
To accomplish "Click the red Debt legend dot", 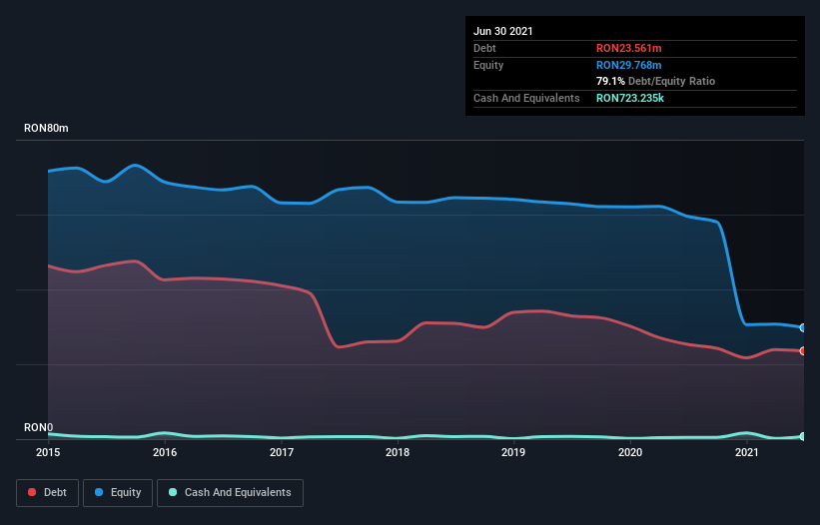I will pyautogui.click(x=32, y=492).
